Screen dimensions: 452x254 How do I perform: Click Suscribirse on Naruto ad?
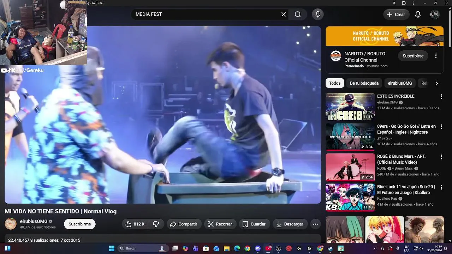(x=413, y=56)
